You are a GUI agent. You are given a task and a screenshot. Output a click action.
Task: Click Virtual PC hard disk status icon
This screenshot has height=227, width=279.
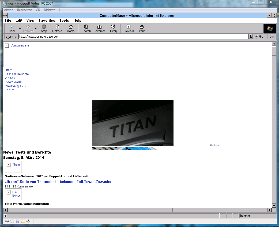[7, 221]
